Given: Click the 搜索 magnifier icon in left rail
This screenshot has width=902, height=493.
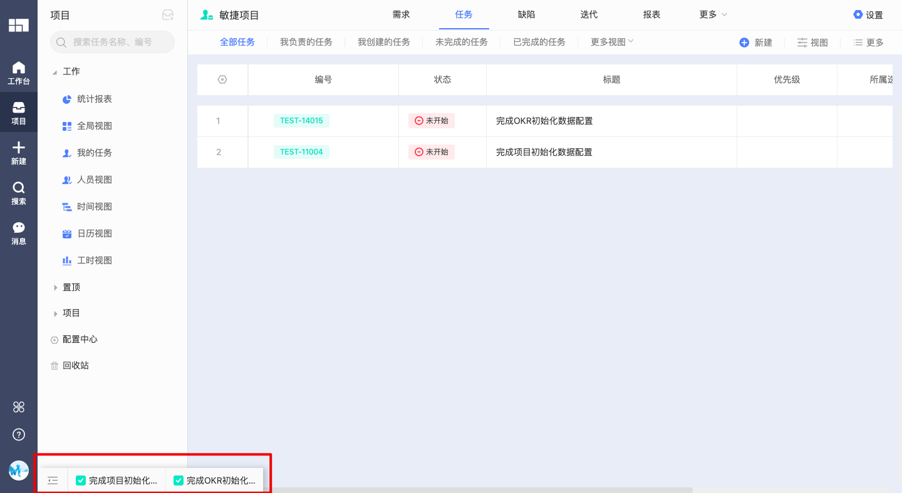Looking at the screenshot, I should coord(19,188).
